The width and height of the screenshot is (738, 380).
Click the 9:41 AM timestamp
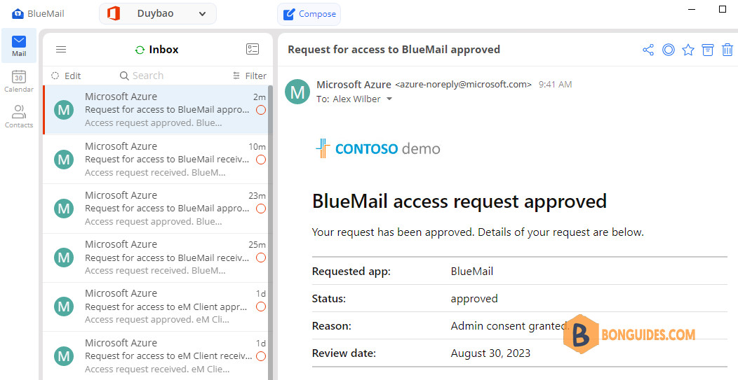point(556,85)
